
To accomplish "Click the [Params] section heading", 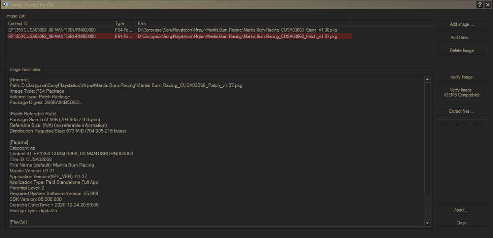I will point(18,142).
